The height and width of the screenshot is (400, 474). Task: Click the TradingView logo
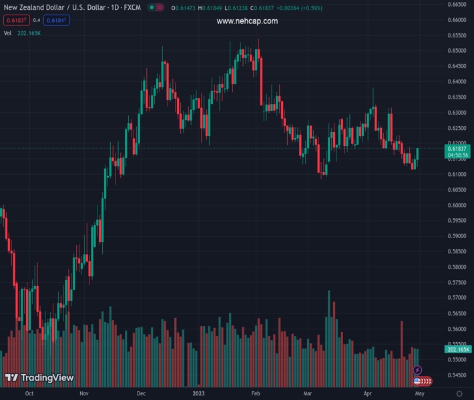39,378
